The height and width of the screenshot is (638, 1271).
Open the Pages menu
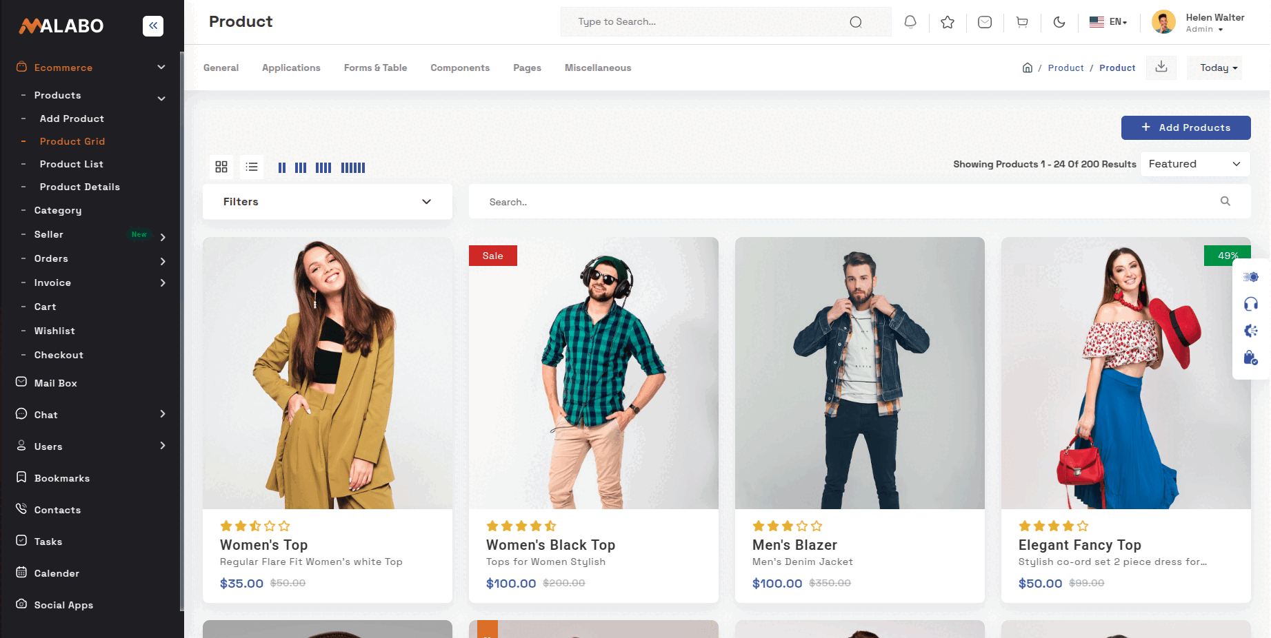coord(527,68)
